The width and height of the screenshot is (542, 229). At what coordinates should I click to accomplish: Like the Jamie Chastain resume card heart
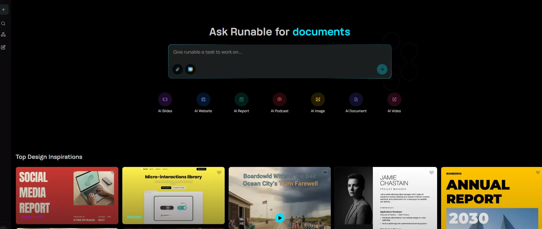tap(432, 172)
